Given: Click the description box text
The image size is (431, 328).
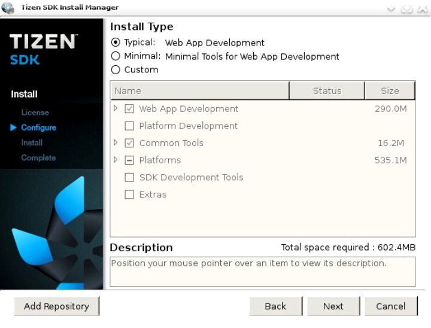Looking at the screenshot, I should coord(248,263).
